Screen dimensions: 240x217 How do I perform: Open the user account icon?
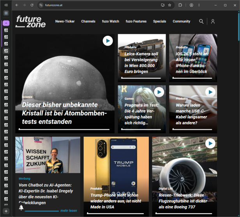[213, 21]
